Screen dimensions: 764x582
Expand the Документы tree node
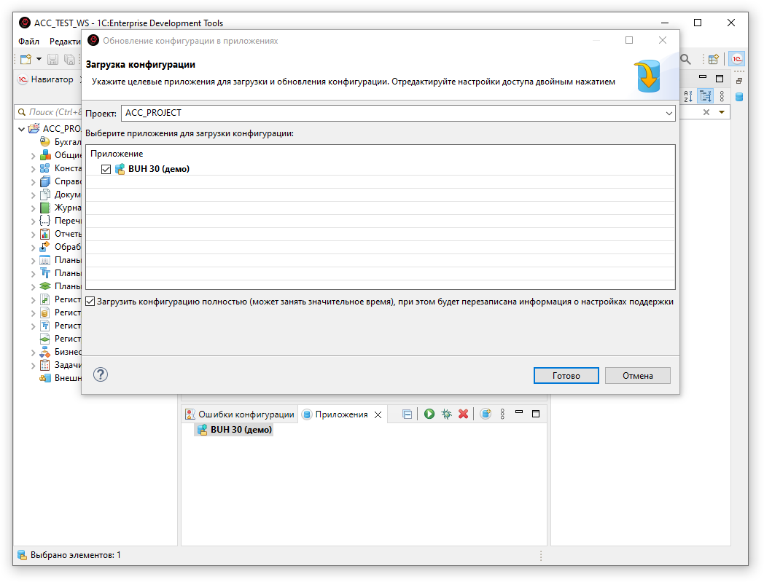pyautogui.click(x=33, y=195)
